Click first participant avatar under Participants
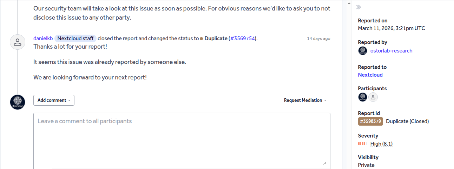Viewport: 454px width, 169px height. coord(363,97)
